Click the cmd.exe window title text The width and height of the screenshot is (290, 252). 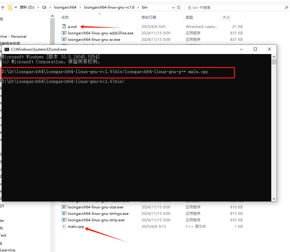pos(38,49)
